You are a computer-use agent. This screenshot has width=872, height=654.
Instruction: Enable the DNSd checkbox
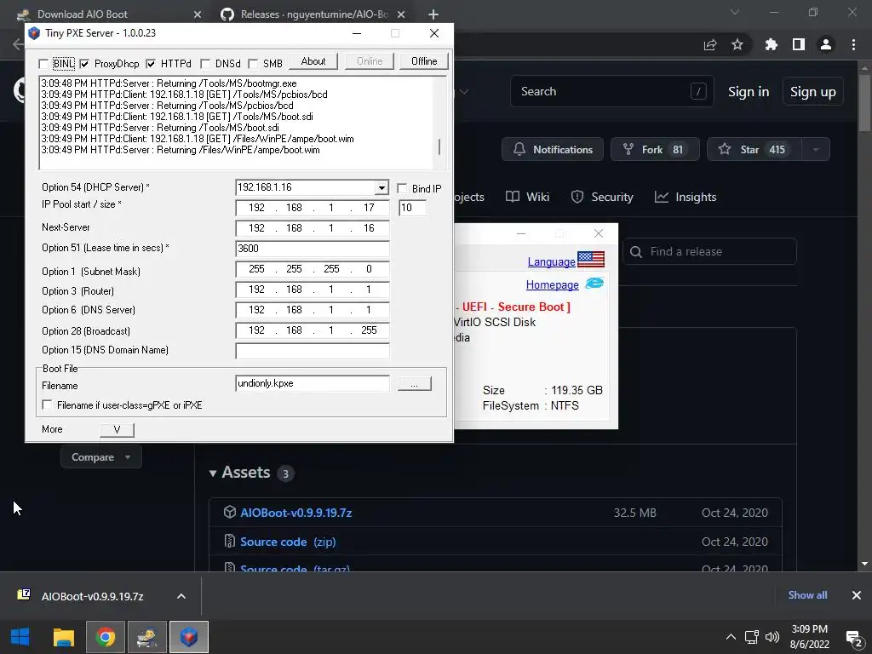pos(205,64)
